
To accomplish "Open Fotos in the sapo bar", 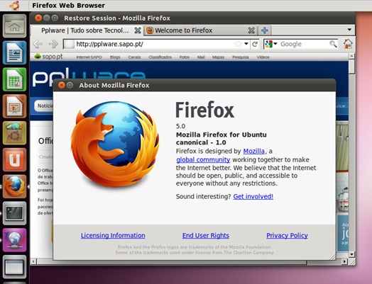I will tap(185, 57).
